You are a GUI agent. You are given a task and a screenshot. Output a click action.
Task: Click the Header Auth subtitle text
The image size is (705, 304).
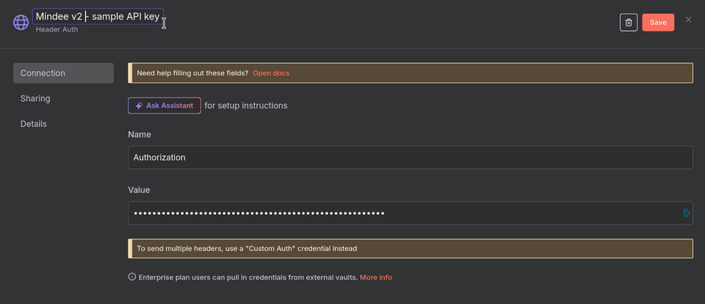57,29
